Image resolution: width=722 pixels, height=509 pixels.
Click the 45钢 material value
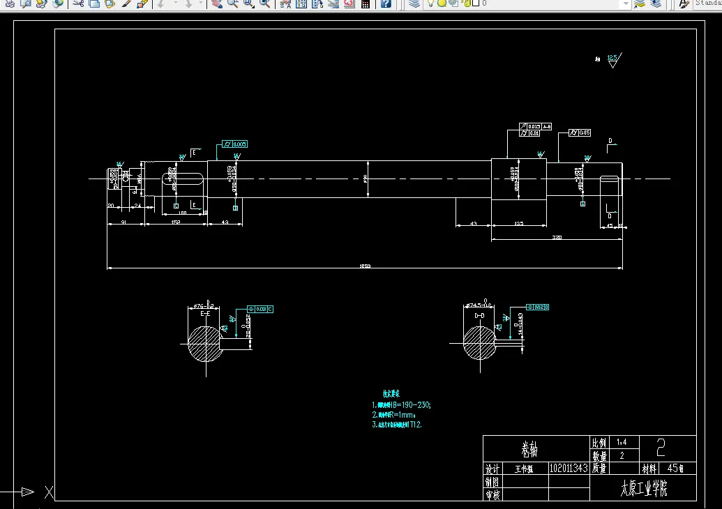(675, 468)
